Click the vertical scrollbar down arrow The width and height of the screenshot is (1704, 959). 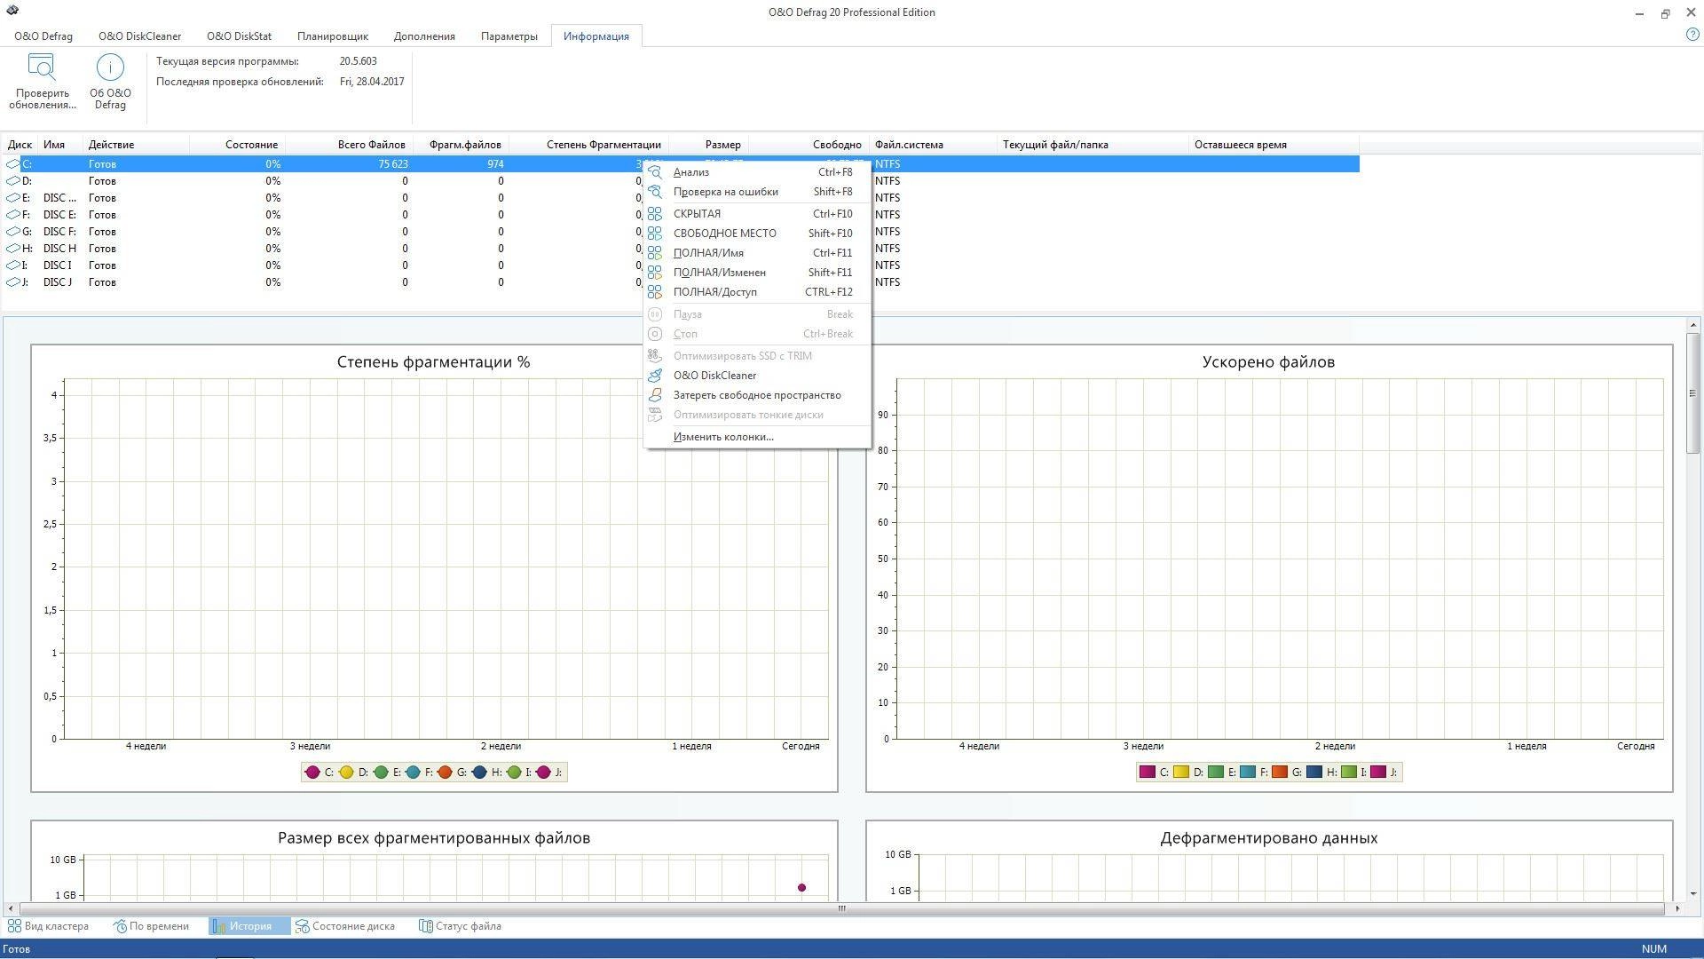point(1693,893)
